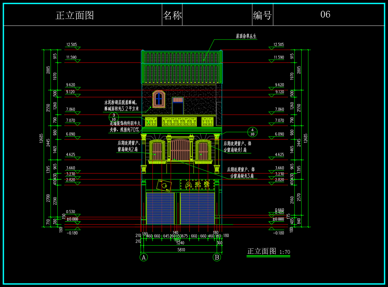Click the right -0.180 elevation marker triangle
The height and width of the screenshot is (287, 388).
click(271, 228)
